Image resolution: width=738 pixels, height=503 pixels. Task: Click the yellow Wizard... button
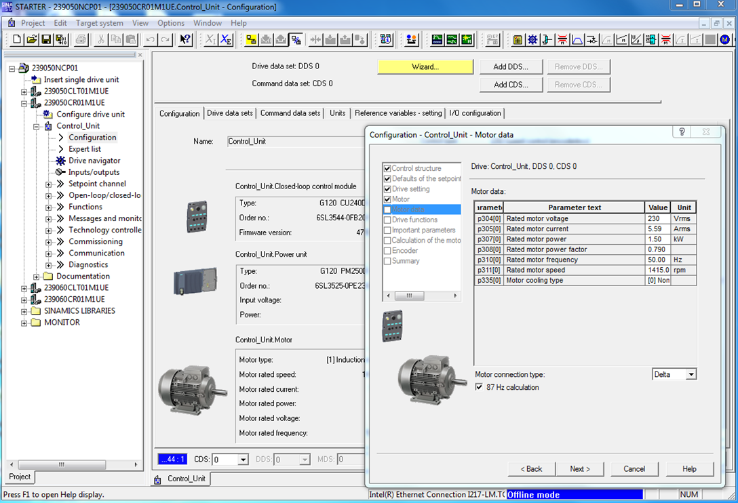[x=425, y=67]
